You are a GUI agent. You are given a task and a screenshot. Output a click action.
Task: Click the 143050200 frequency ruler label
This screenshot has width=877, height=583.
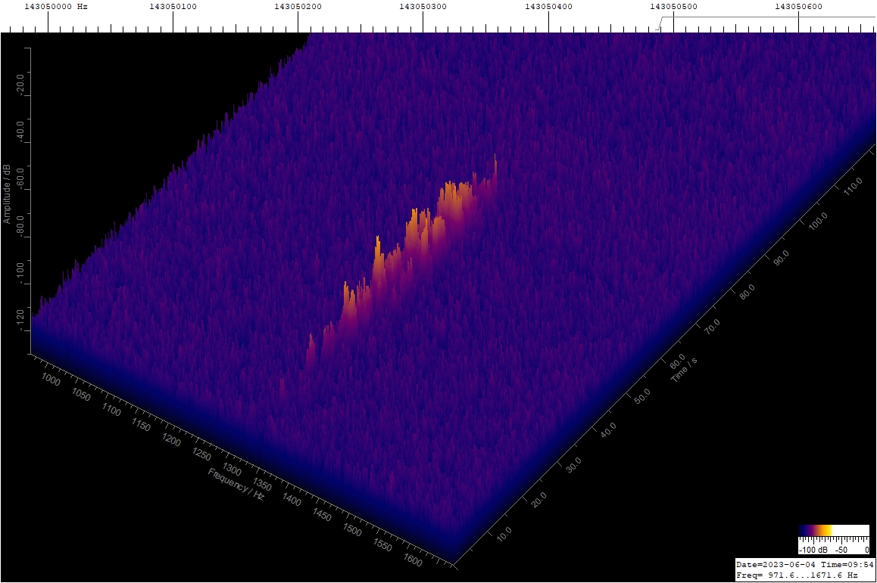[x=298, y=7]
